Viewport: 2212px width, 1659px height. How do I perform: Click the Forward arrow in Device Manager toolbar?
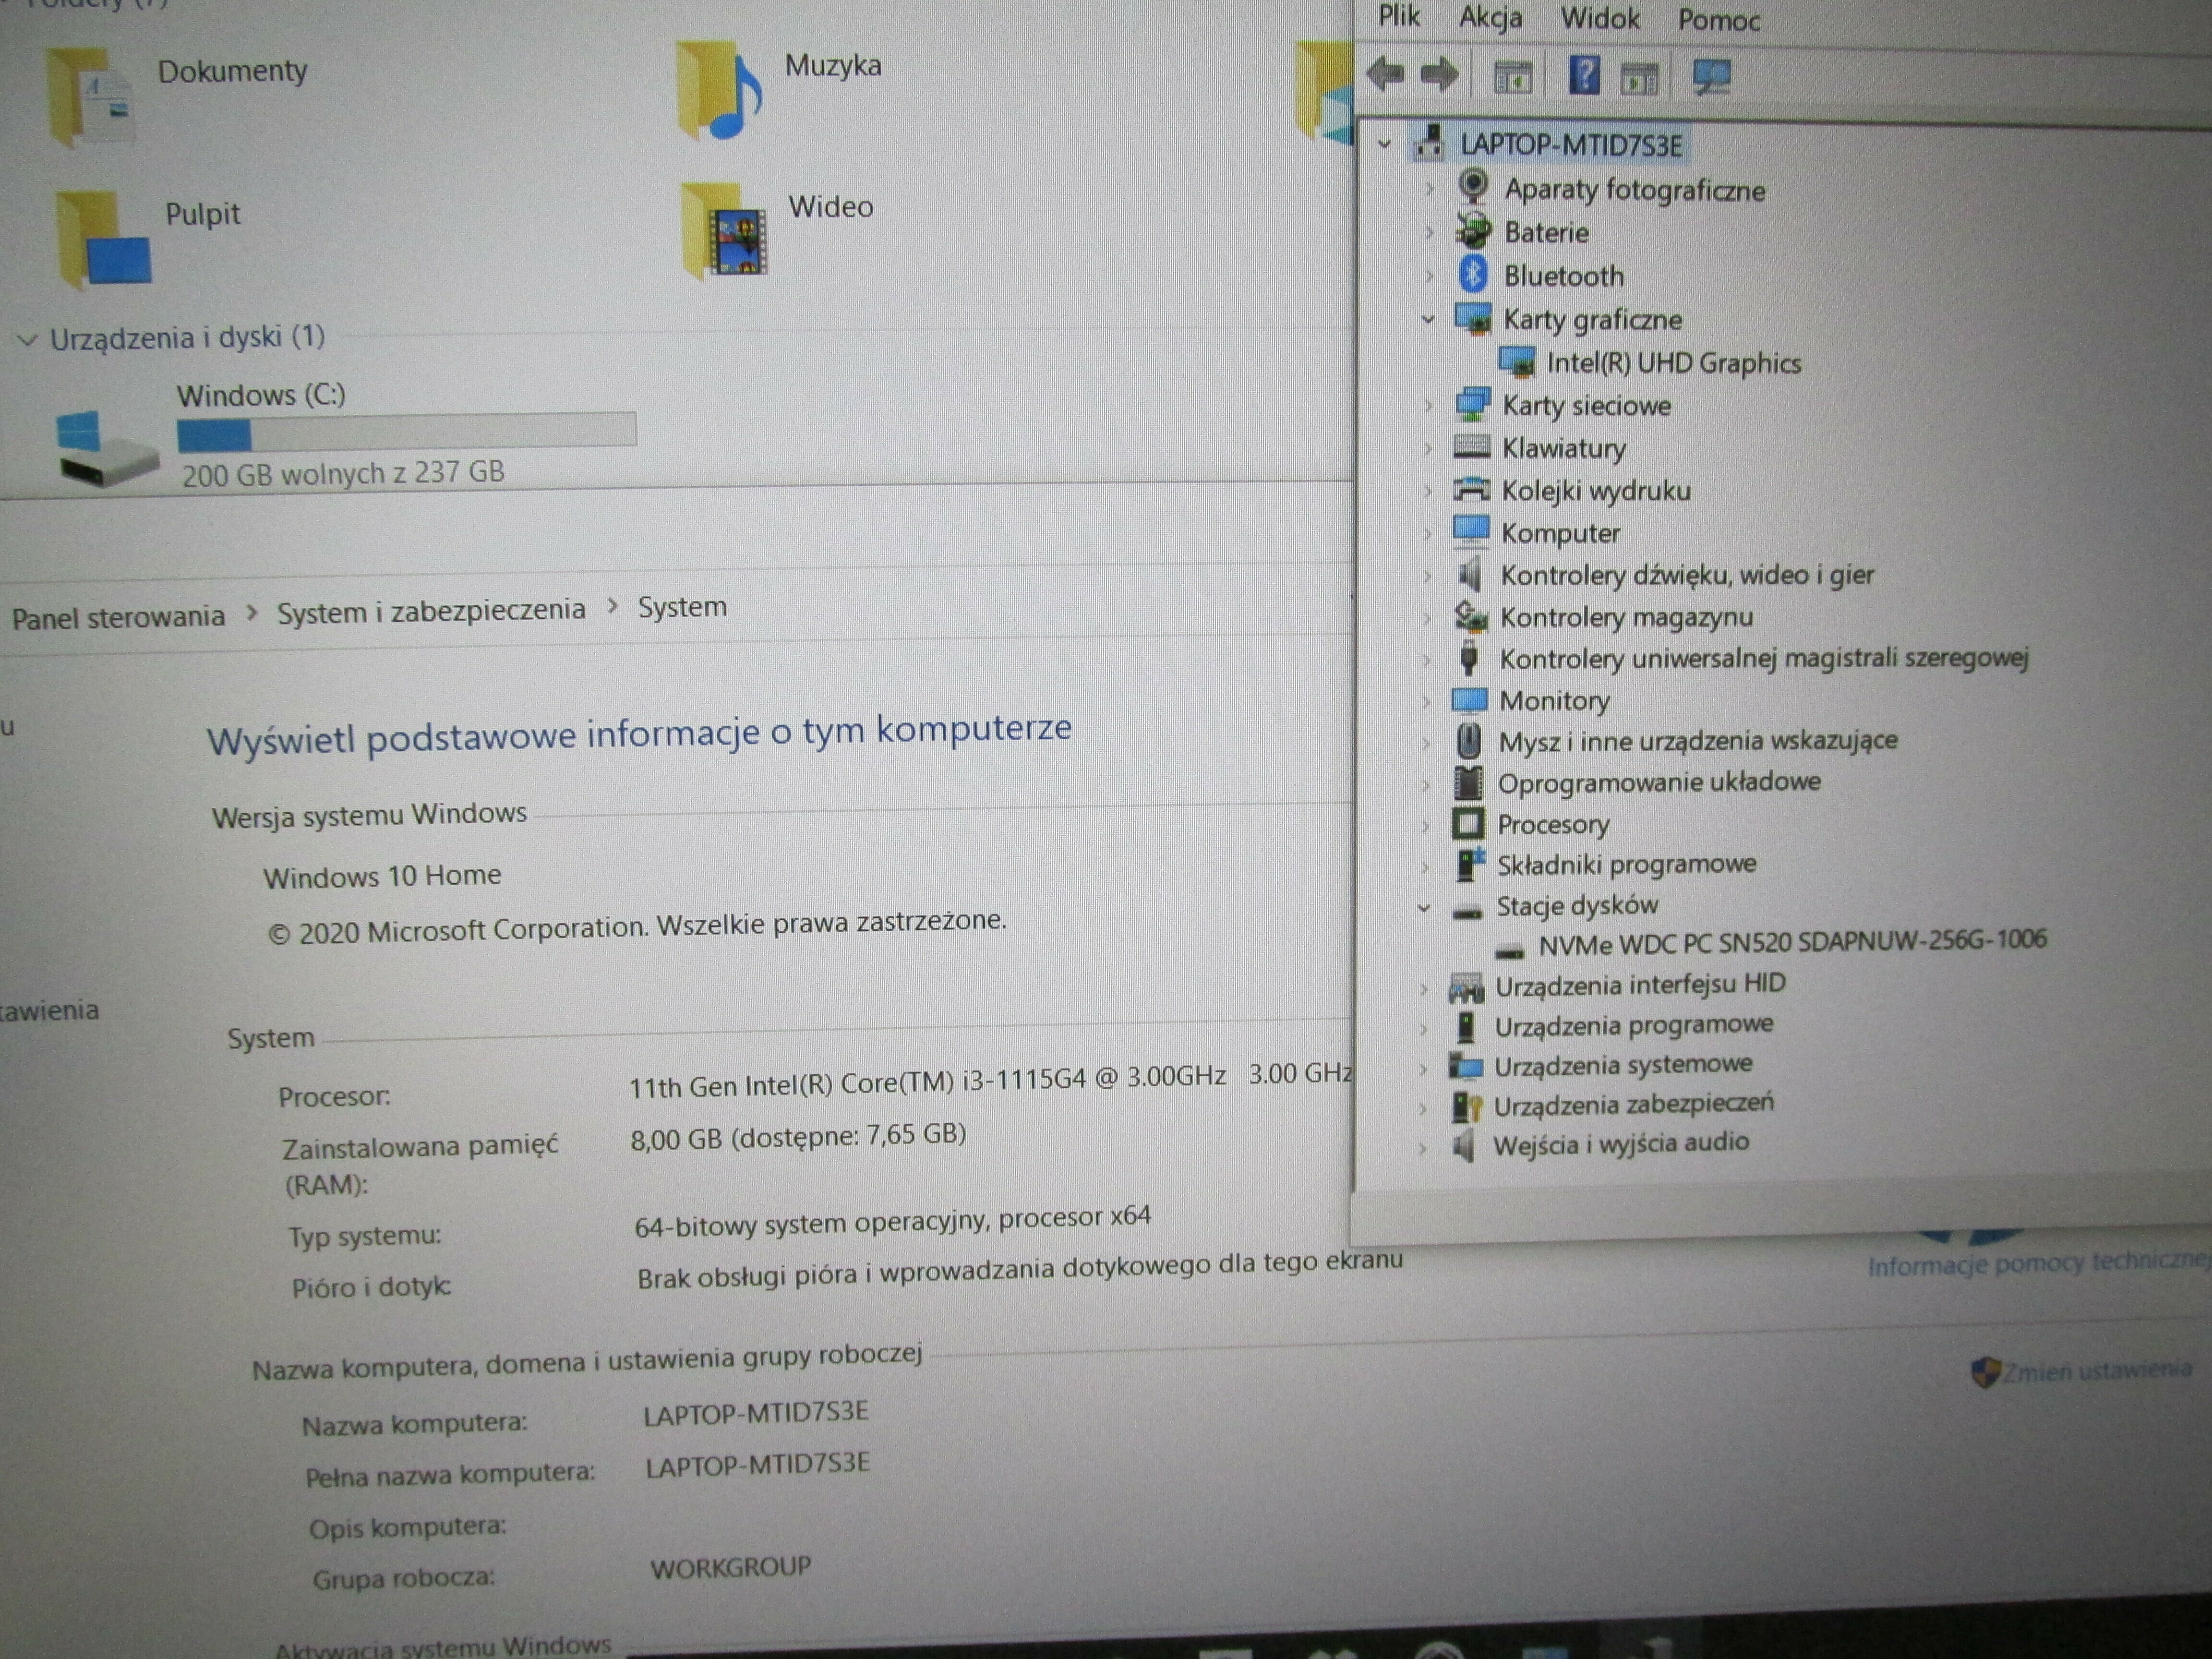(x=1439, y=74)
